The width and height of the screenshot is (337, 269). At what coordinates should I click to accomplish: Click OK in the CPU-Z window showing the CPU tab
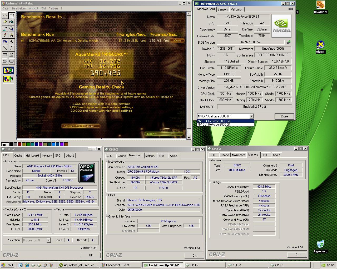pos(91,255)
